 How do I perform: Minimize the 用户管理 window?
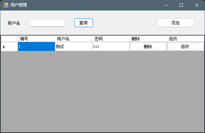pyautogui.click(x=166, y=5)
